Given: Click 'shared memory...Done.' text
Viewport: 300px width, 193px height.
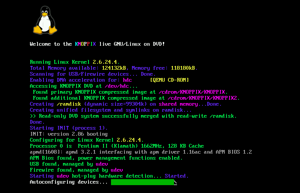Looking at the screenshot, I should (x=190, y=104).
